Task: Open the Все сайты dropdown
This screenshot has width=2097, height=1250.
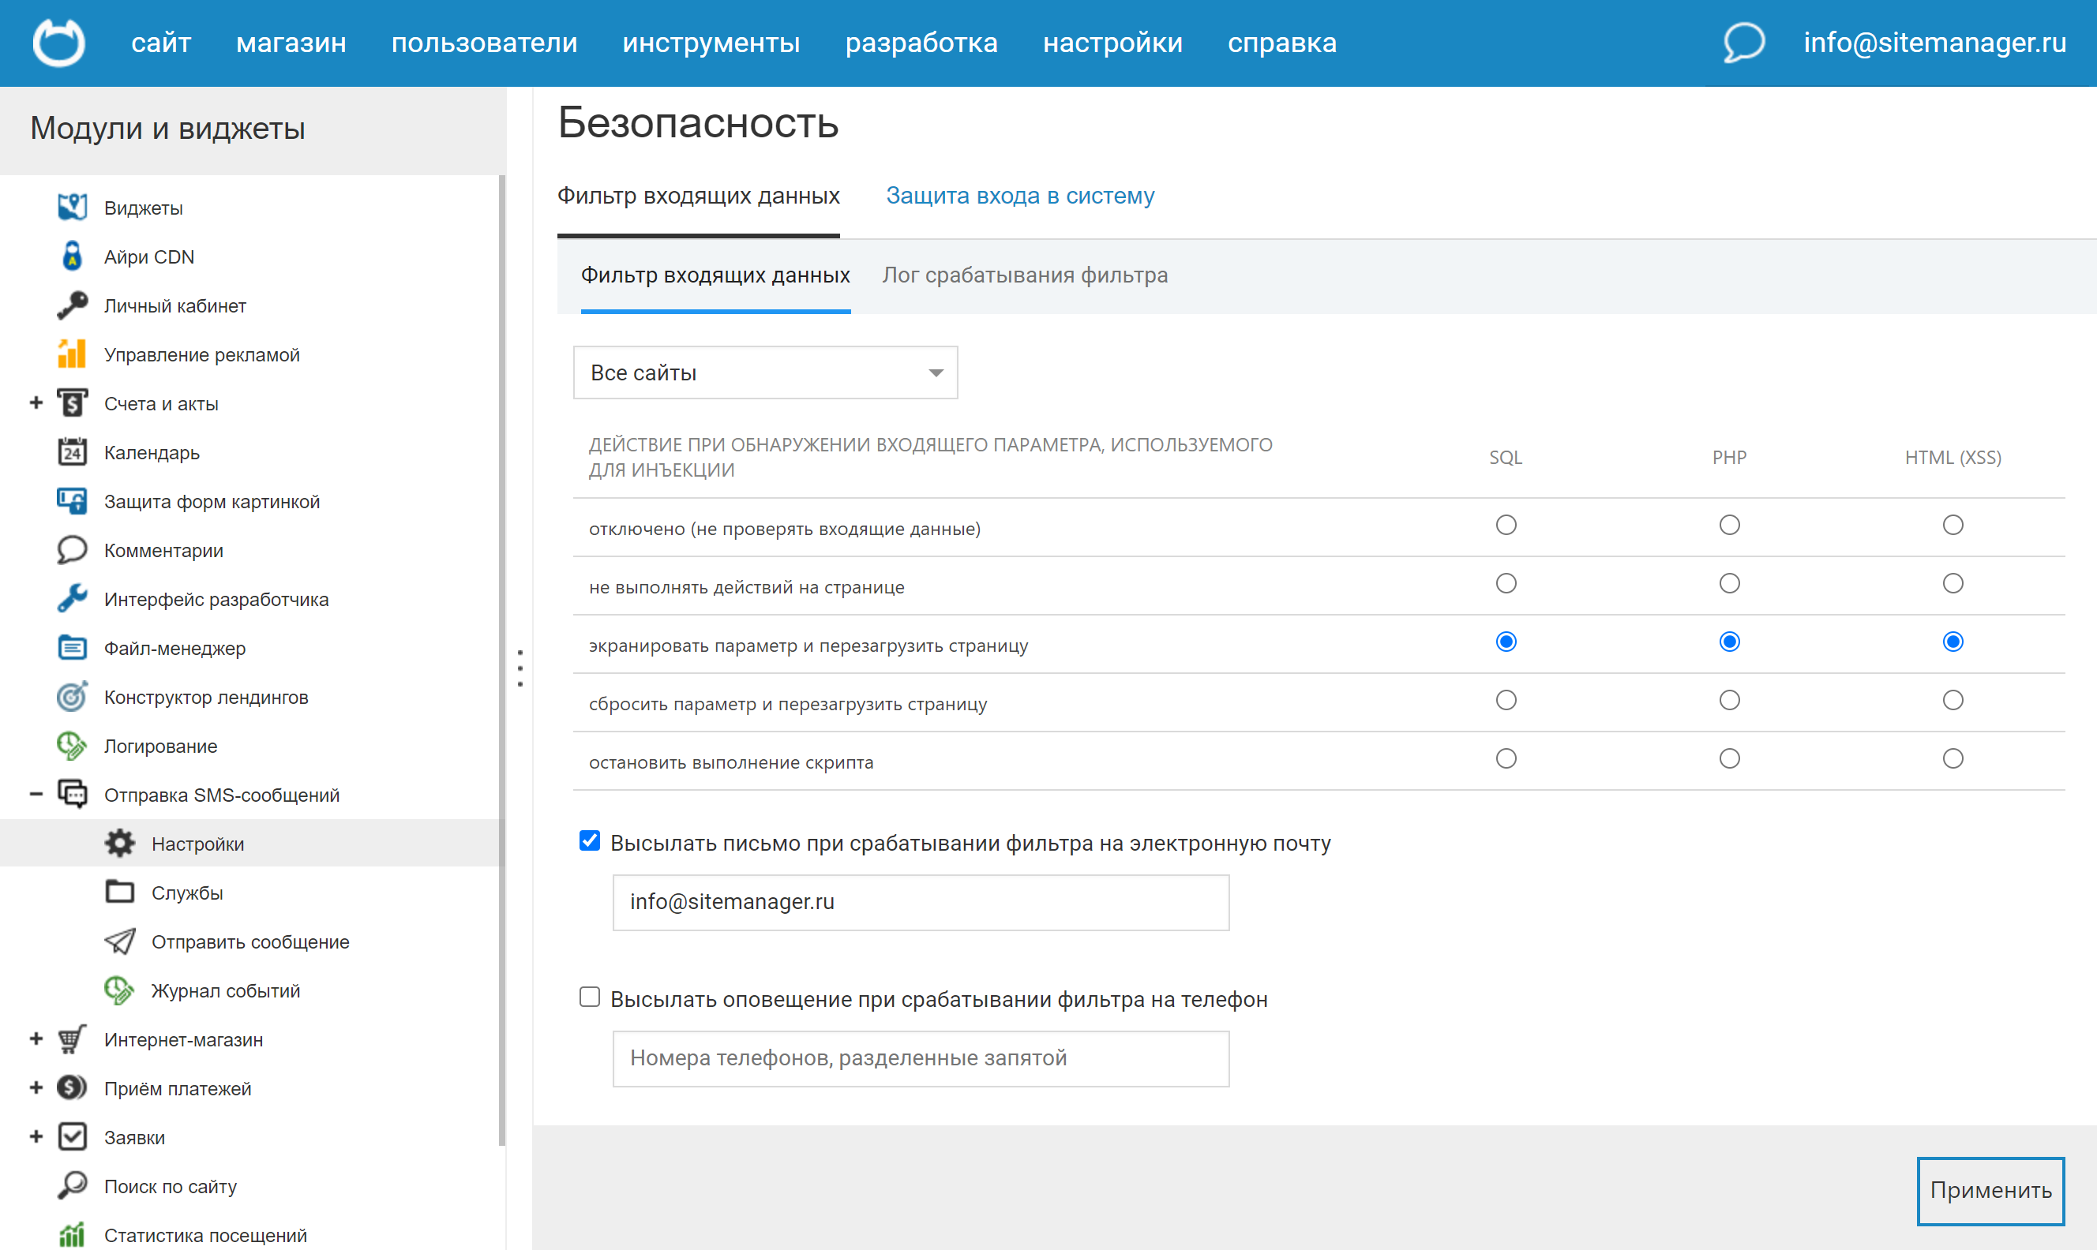Action: tap(764, 372)
